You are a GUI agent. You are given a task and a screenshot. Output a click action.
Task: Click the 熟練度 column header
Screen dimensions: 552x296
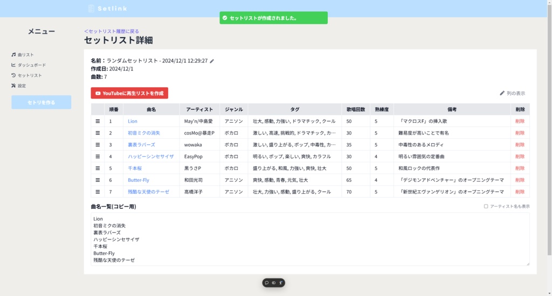(382, 109)
